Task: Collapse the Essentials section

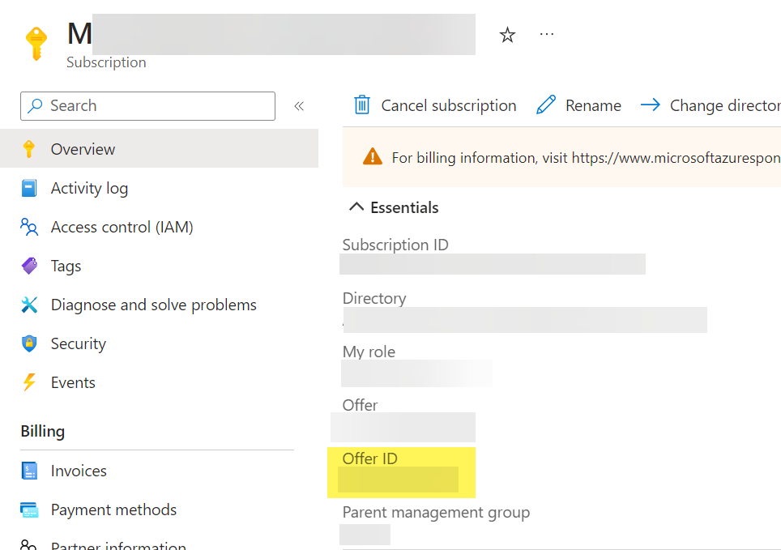Action: 356,207
